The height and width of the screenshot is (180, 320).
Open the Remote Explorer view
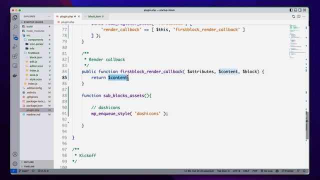coord(15,65)
